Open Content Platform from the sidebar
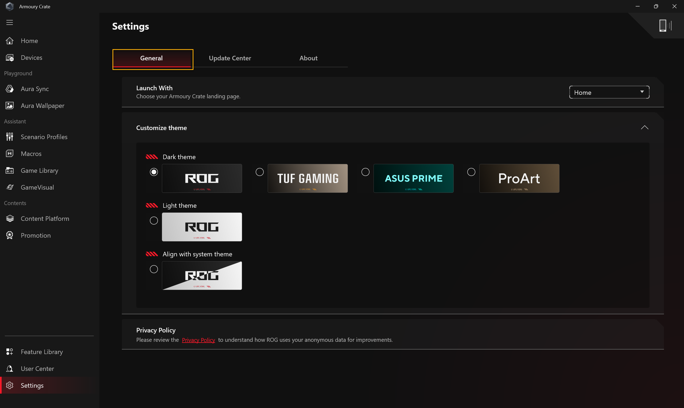The width and height of the screenshot is (684, 408). click(x=45, y=219)
